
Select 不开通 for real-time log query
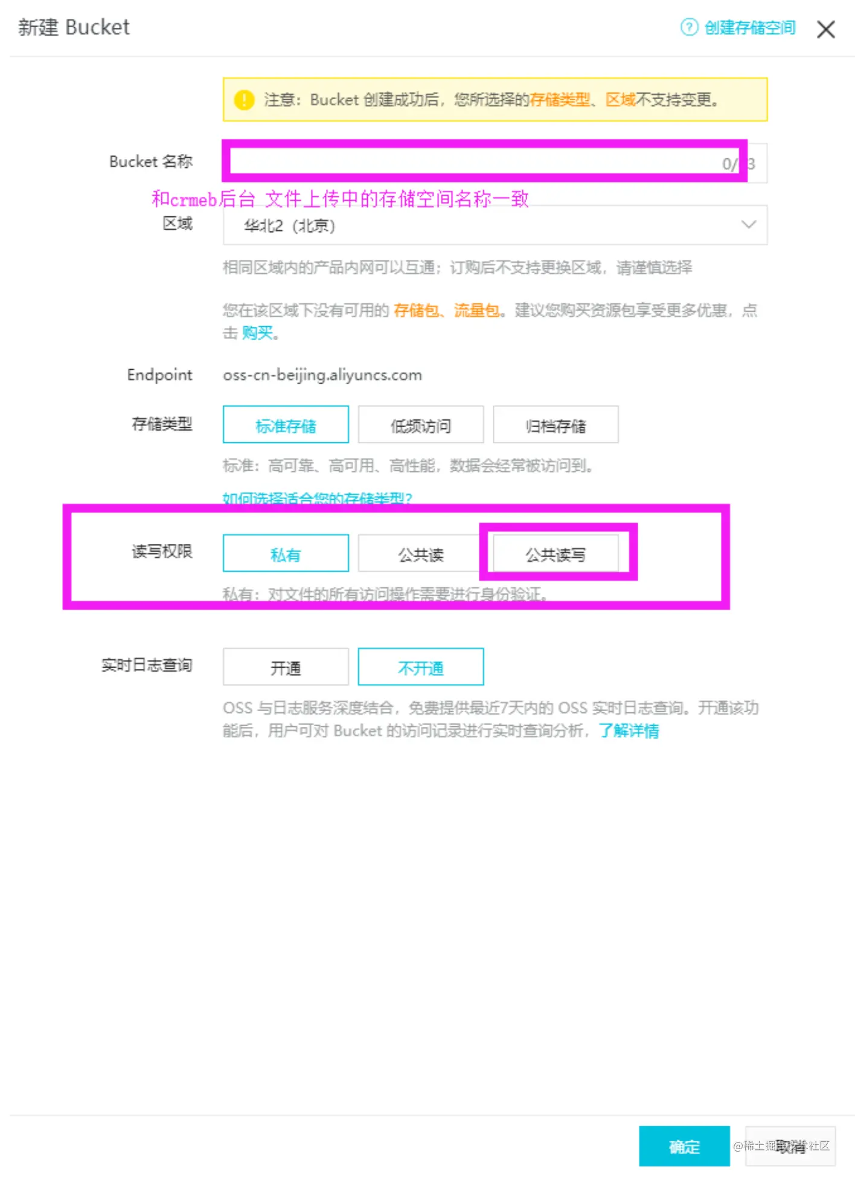[x=421, y=667]
